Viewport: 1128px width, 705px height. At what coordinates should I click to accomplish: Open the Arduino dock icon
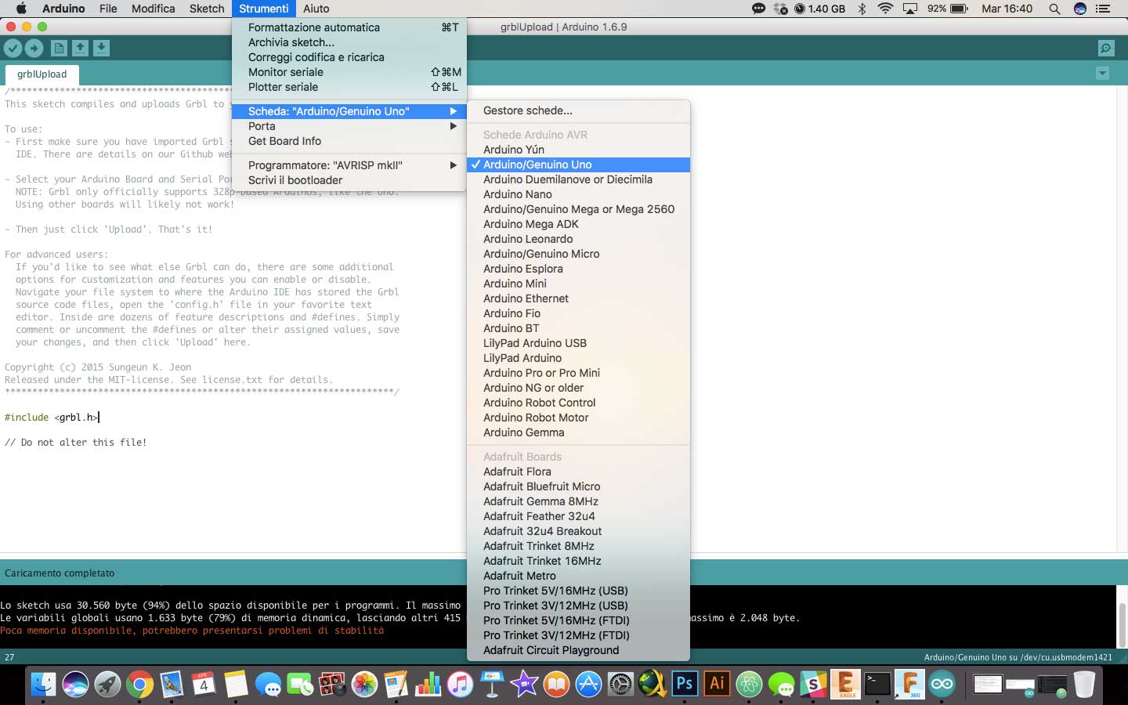tap(942, 684)
